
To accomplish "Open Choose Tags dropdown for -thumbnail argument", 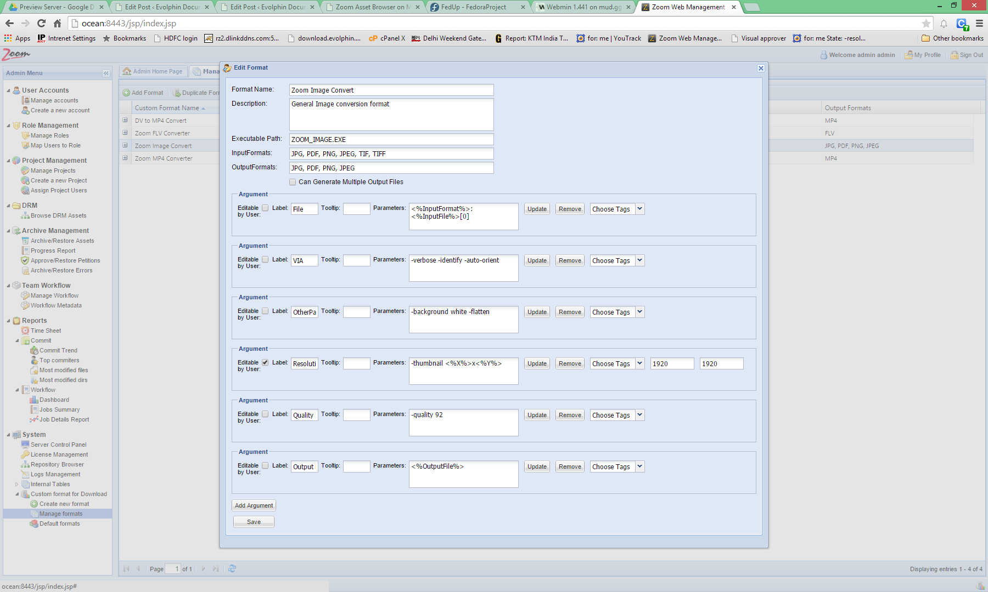I will pos(639,363).
